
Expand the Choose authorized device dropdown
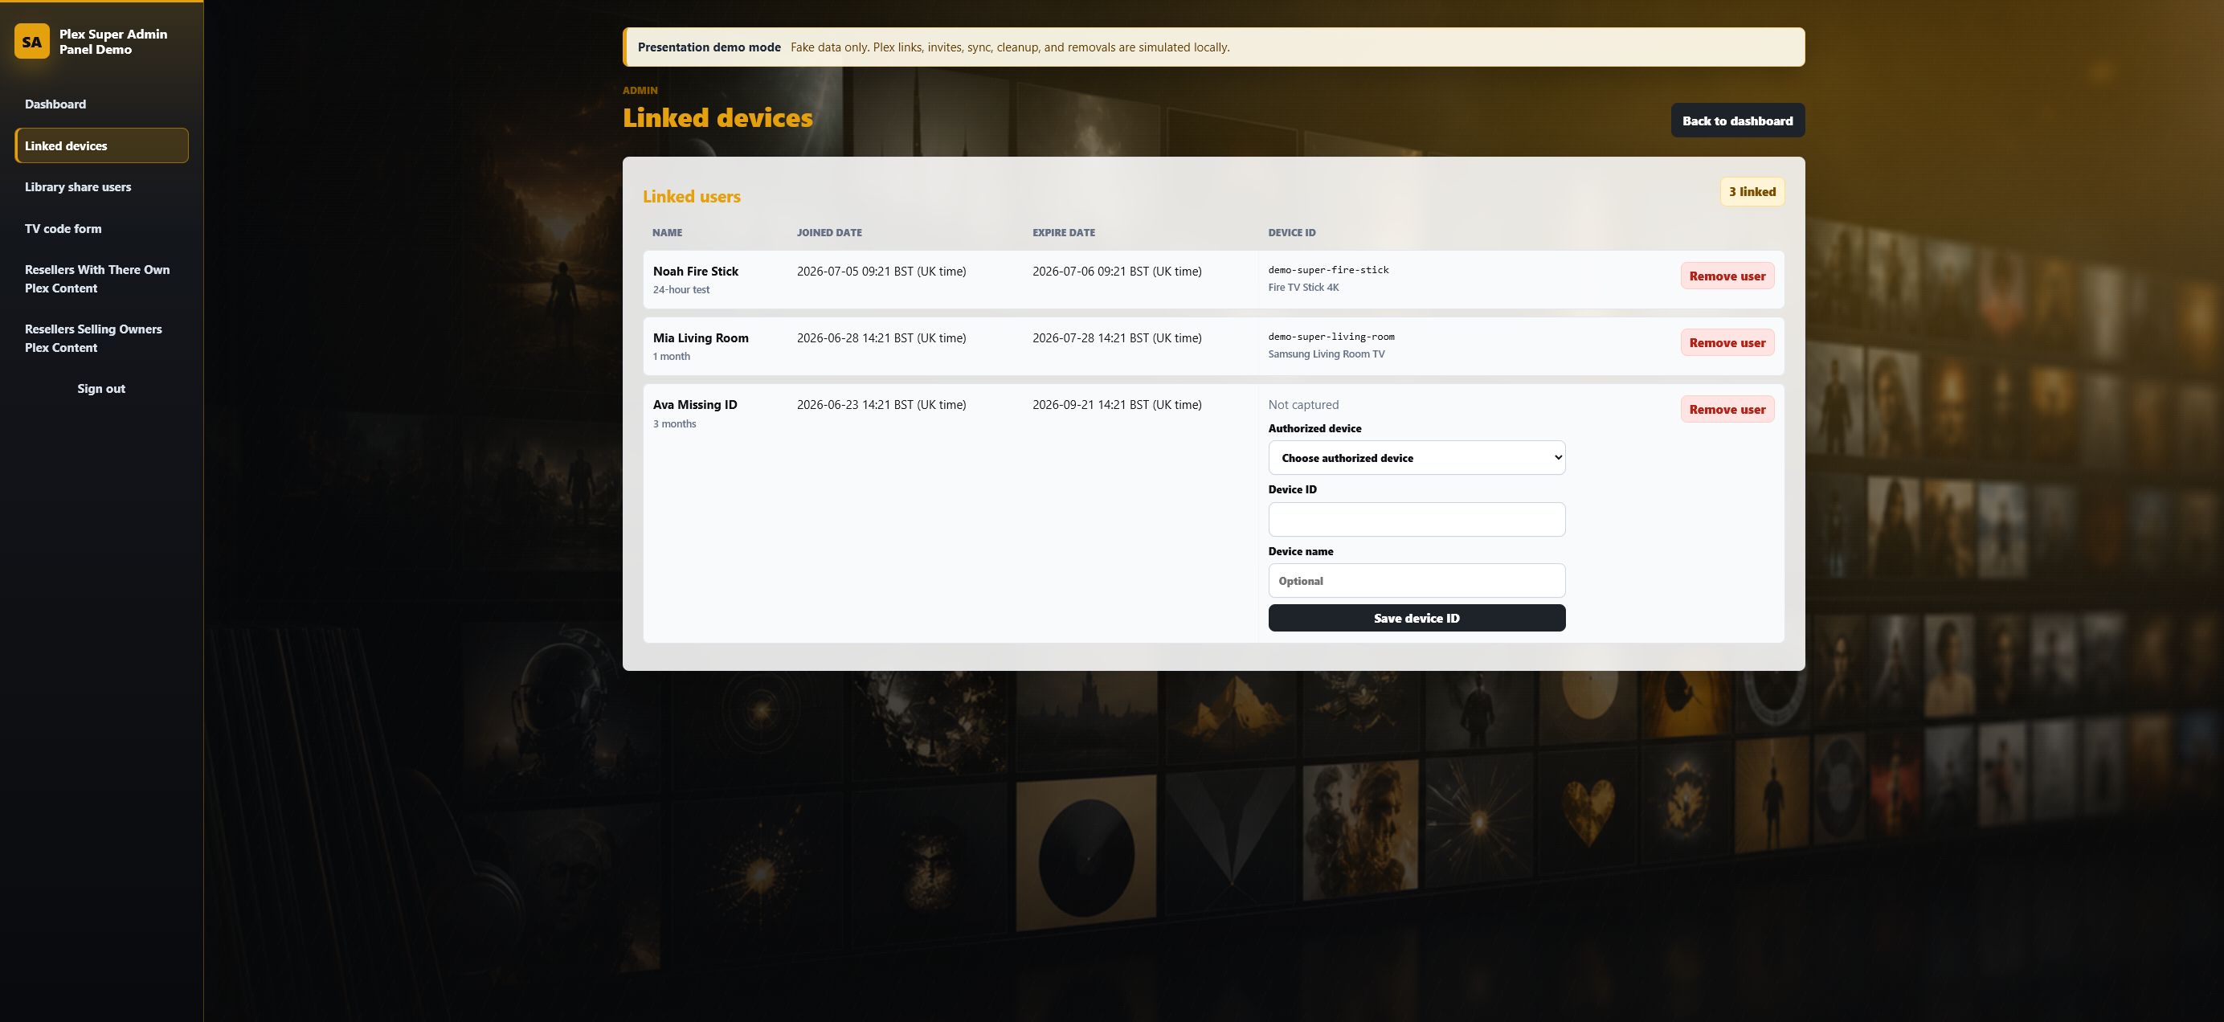tap(1416, 457)
